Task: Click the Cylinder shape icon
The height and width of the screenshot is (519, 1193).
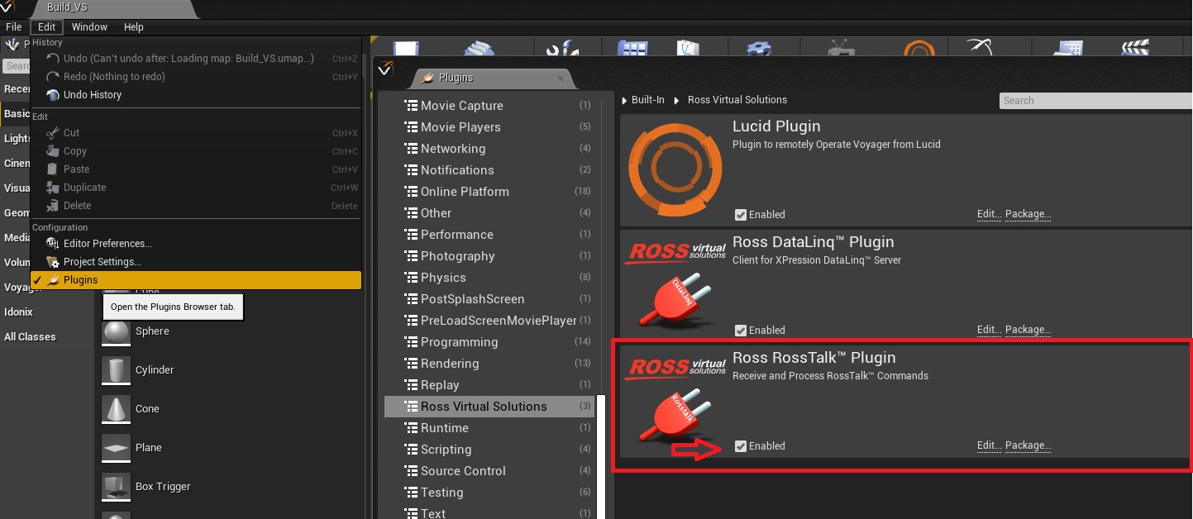Action: point(116,370)
